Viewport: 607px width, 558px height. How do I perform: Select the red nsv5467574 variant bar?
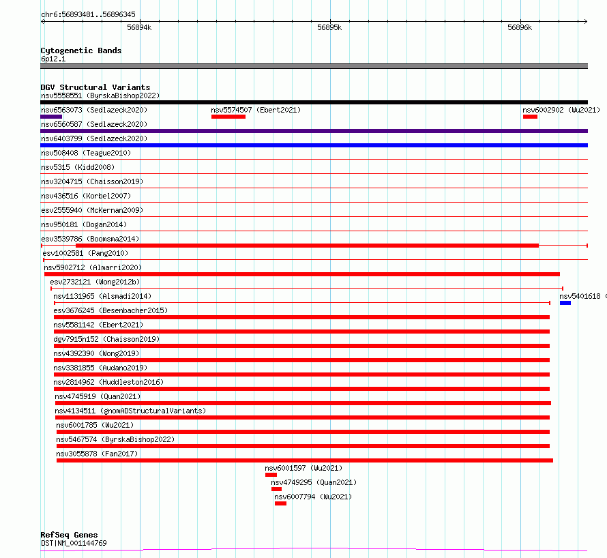(x=303, y=446)
